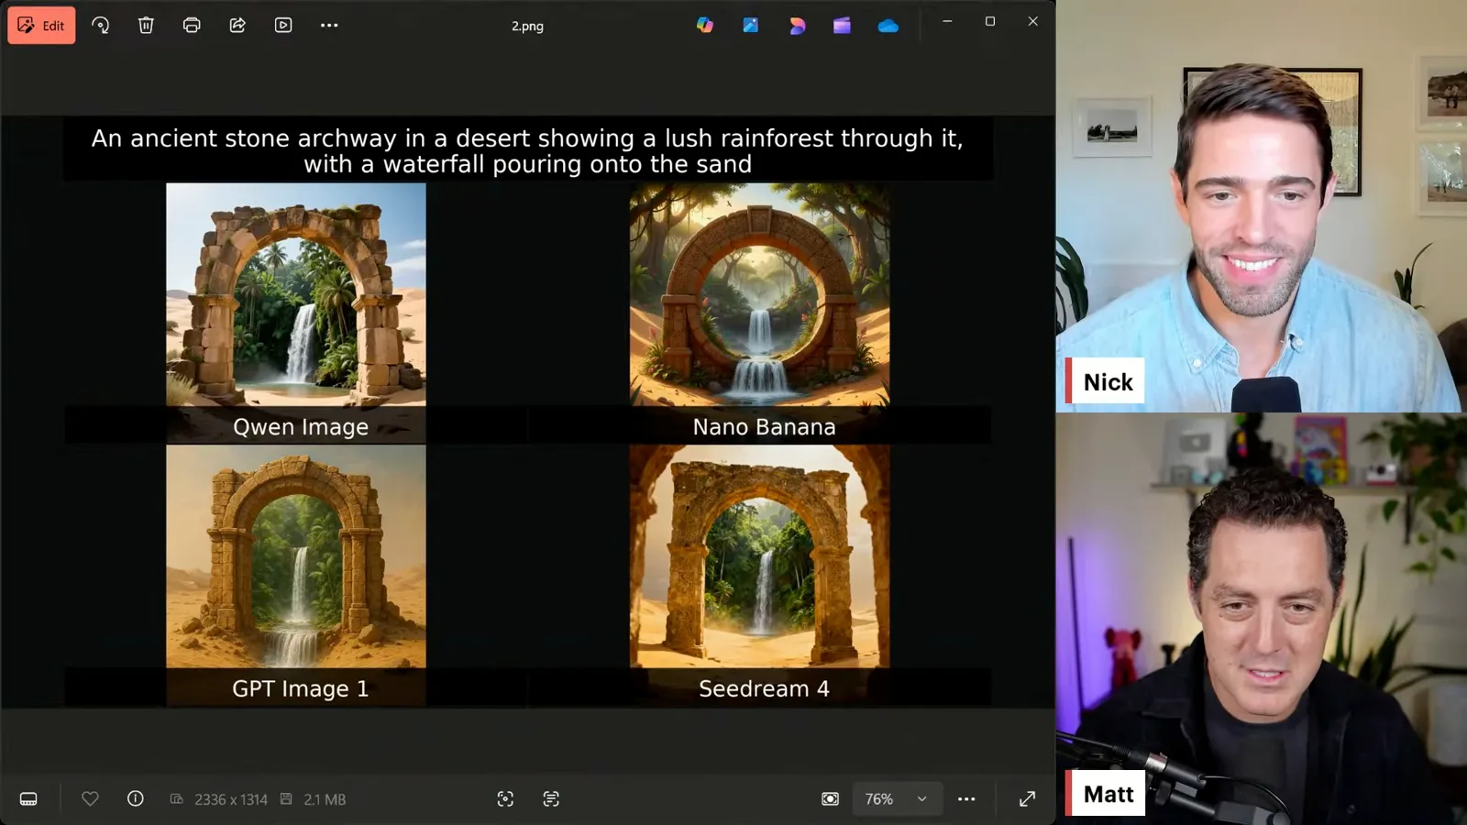Screen dimensions: 1467x825
Task: Add image to favorites with heart icon
Action: (90, 799)
